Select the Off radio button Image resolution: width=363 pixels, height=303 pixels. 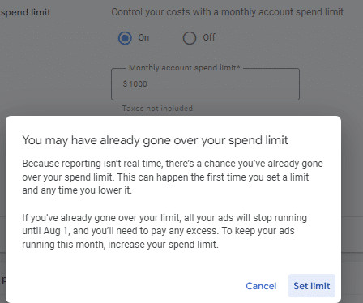[x=190, y=38]
